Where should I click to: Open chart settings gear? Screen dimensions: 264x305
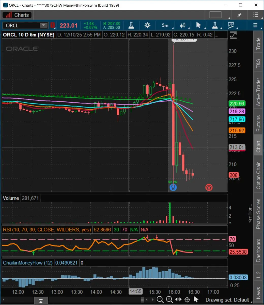pos(147,25)
